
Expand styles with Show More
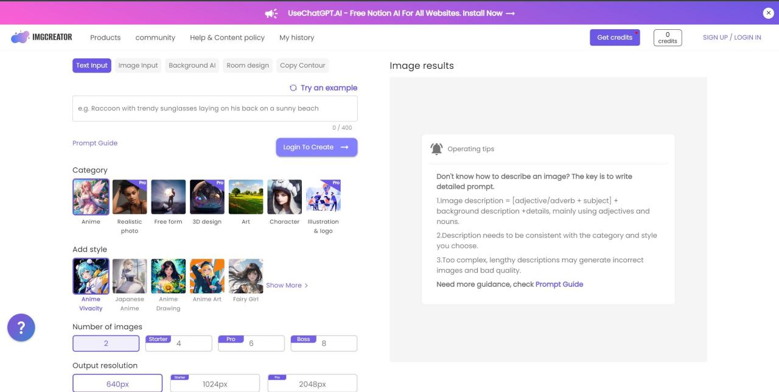[x=287, y=285]
